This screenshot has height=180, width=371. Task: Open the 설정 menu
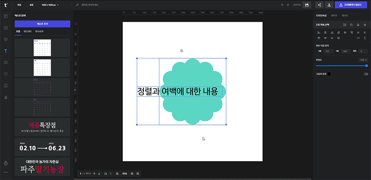pos(32,5)
